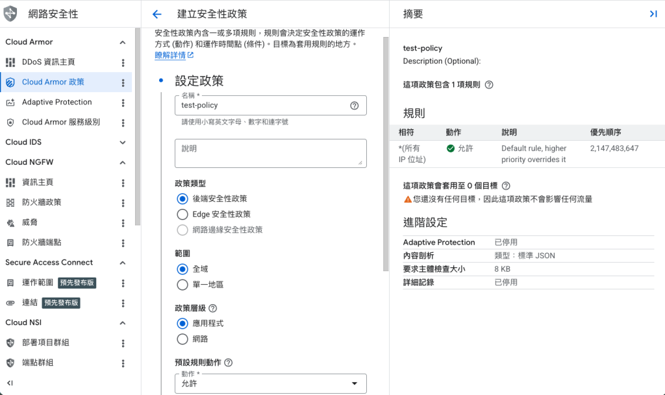Select the Edge 安全性政策 radio button
This screenshot has height=395, width=665.
click(182, 214)
